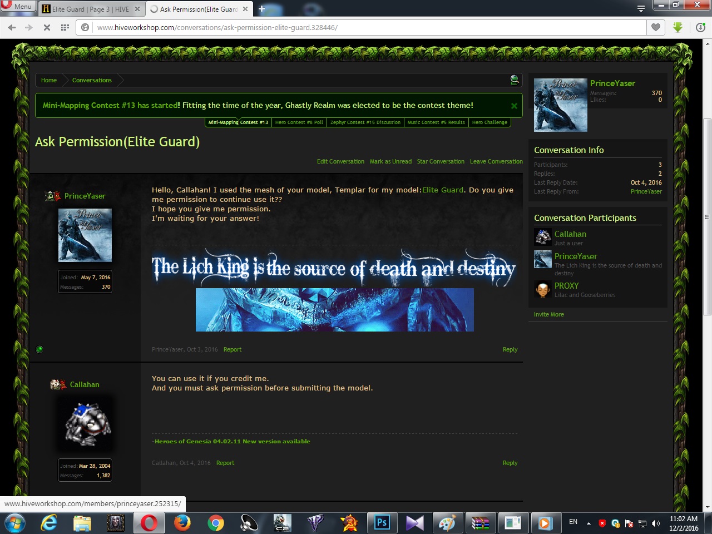The width and height of the screenshot is (712, 534).
Task: Open the Speed Dial grid icon
Action: tap(65, 27)
